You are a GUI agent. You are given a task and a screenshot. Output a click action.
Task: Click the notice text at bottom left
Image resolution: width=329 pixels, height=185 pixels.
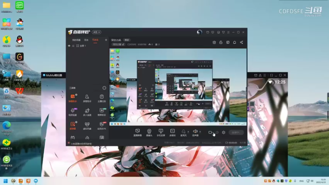(81, 143)
